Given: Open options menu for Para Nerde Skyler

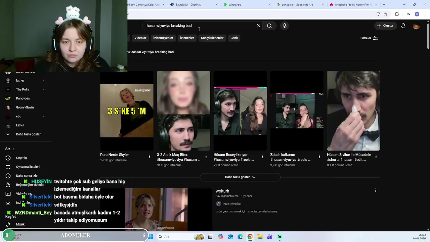Looking at the screenshot, I should tap(149, 156).
